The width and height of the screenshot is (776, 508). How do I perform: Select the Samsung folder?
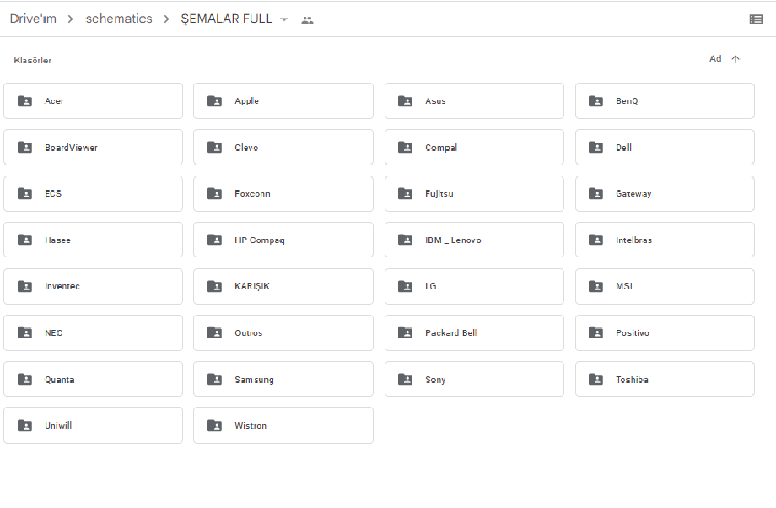point(283,380)
